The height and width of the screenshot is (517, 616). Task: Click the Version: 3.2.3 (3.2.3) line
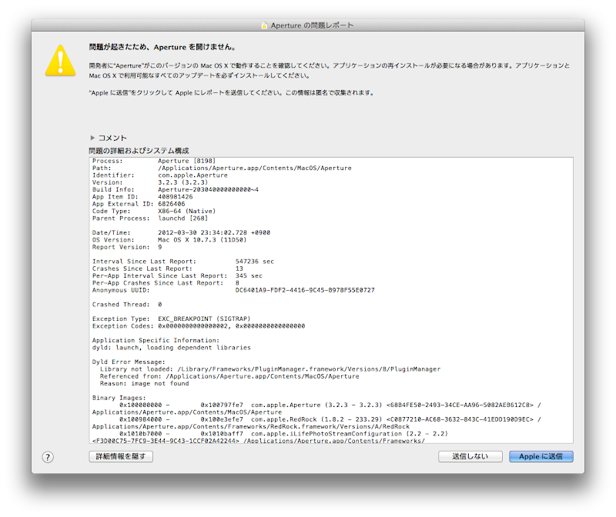pos(150,182)
